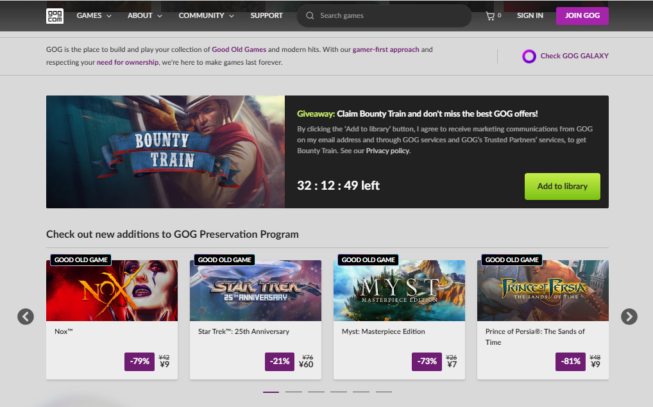Expand the GAMES menu chevron

109,16
